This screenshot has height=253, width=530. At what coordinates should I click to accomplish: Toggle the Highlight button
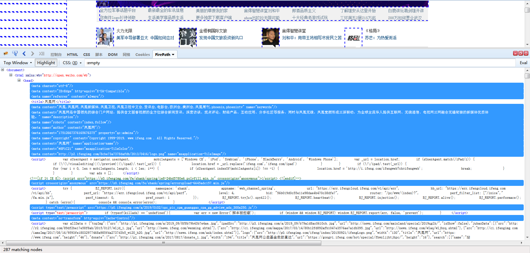click(46, 63)
